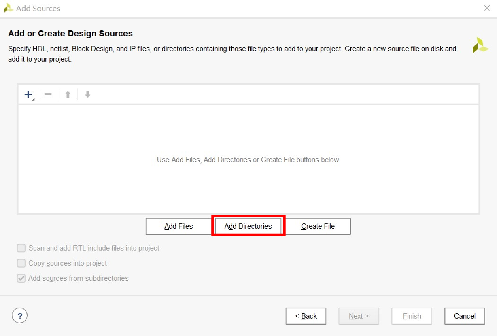This screenshot has width=497, height=336.
Task: Toggle Scan and add RTL include files
Action: click(22, 248)
